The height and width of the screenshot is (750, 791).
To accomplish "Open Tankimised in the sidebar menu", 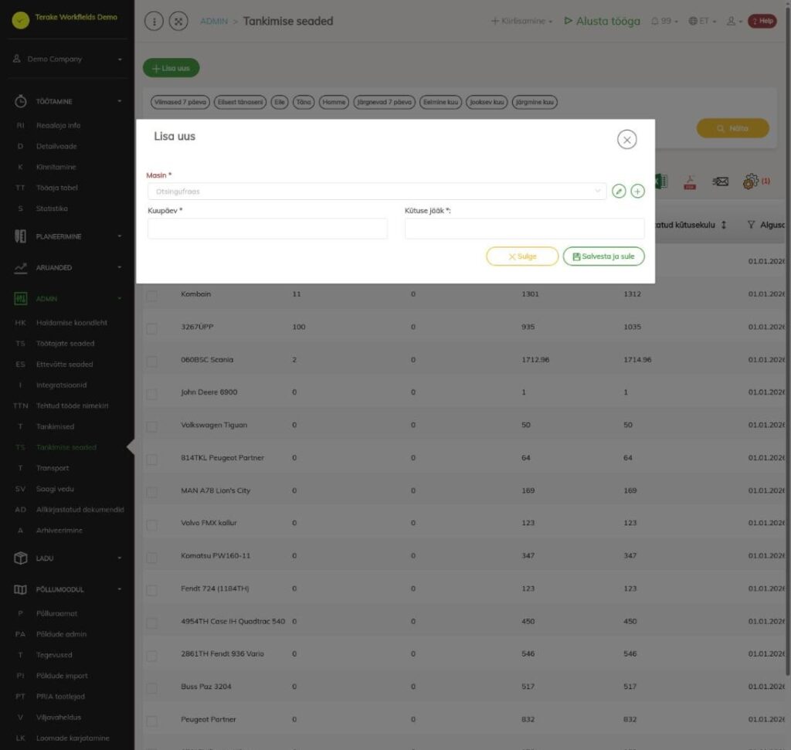I will [55, 426].
